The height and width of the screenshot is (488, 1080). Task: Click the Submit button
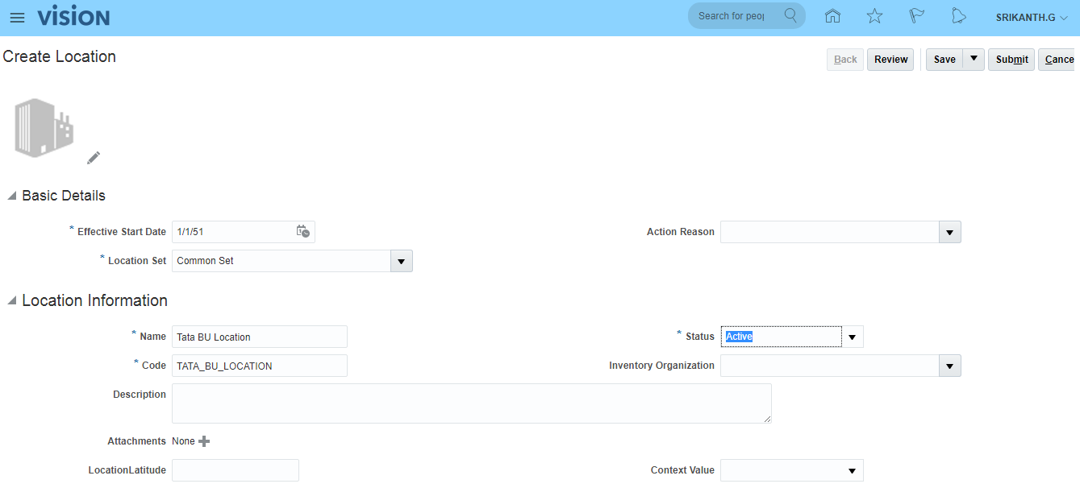coord(1011,60)
